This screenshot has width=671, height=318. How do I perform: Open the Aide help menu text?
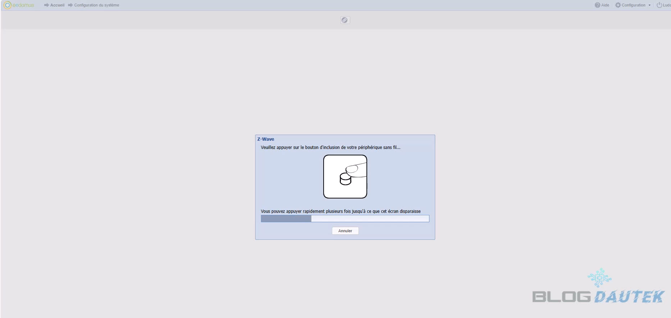point(605,5)
